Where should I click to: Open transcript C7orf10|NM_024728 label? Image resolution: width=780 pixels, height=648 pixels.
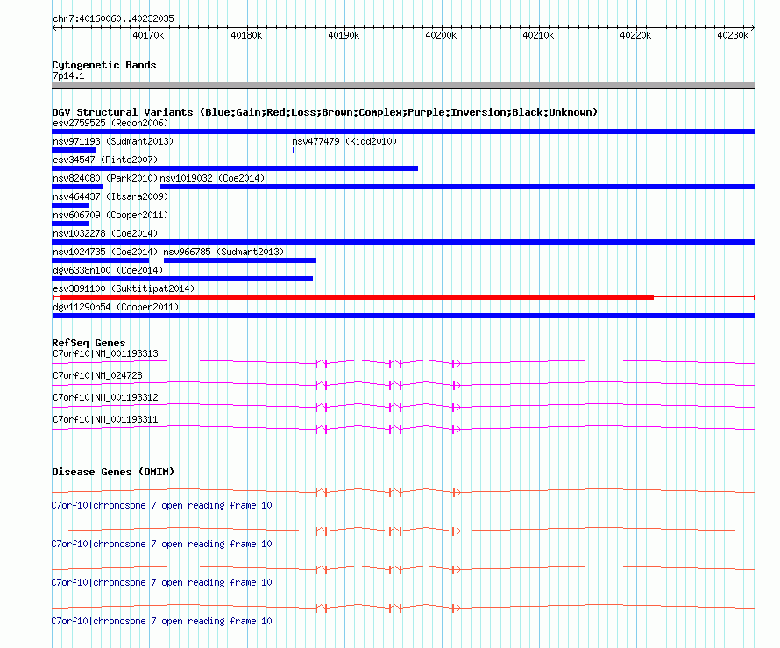coord(97,376)
